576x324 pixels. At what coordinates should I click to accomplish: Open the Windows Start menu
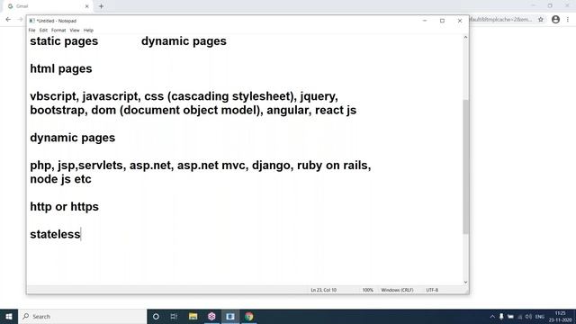point(9,316)
